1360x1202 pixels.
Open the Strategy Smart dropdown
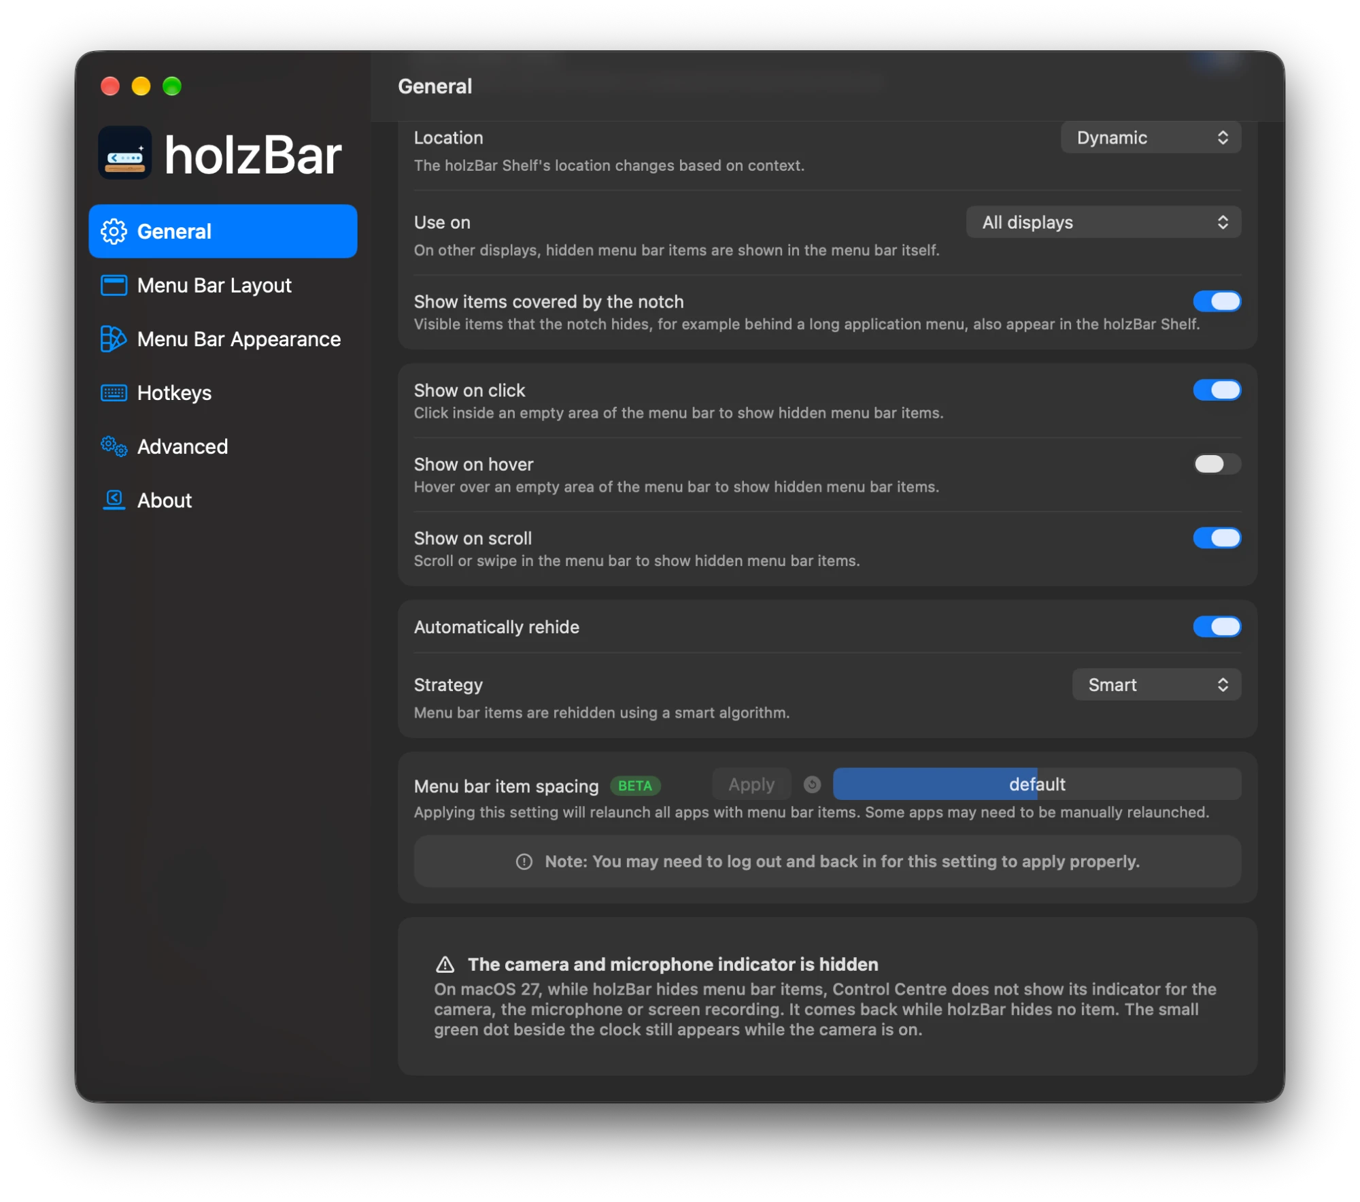tap(1156, 684)
